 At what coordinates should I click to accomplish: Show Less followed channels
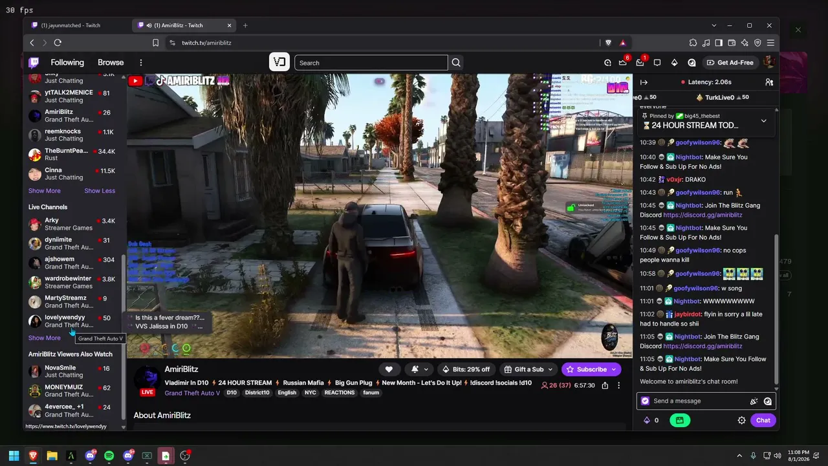point(100,191)
